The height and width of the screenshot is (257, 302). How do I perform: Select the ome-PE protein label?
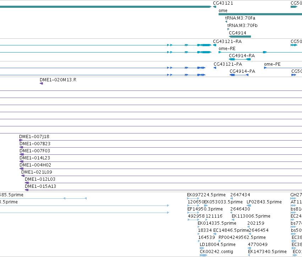click(272, 64)
